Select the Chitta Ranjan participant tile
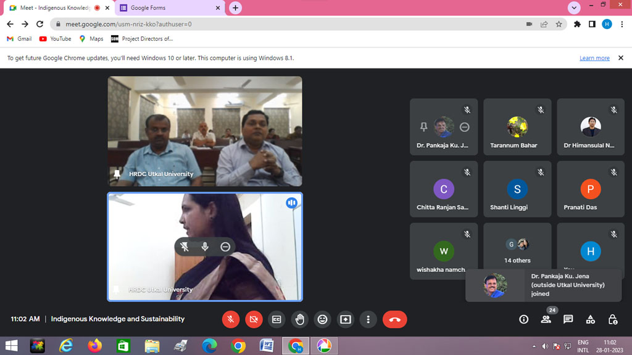Viewport: 632px width, 355px height. [x=444, y=189]
